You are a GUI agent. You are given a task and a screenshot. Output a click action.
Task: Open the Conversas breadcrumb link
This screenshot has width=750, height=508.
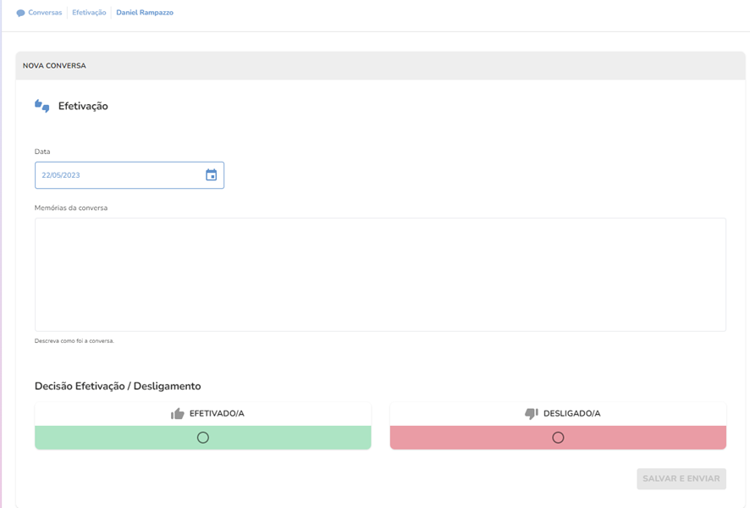(x=45, y=14)
